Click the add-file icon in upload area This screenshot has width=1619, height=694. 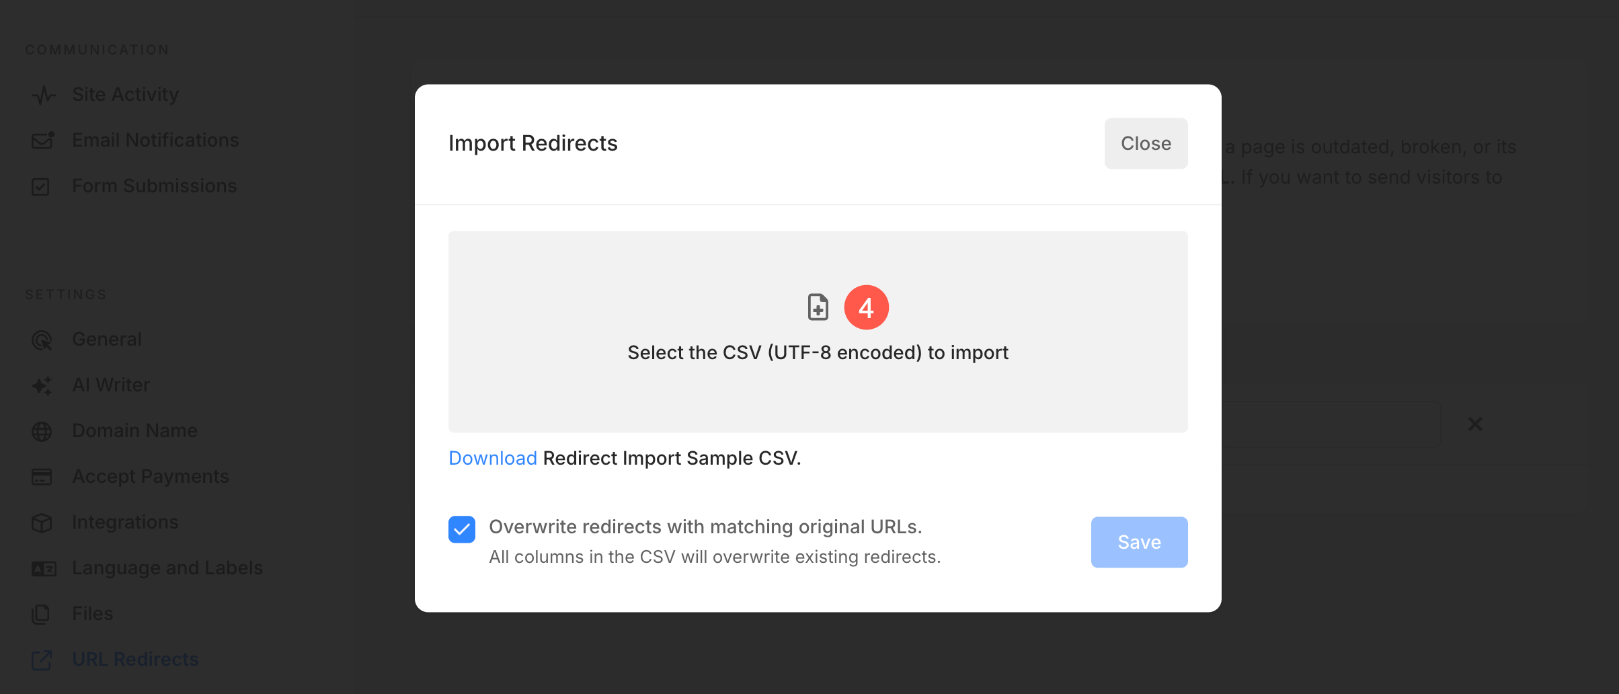pos(818,307)
